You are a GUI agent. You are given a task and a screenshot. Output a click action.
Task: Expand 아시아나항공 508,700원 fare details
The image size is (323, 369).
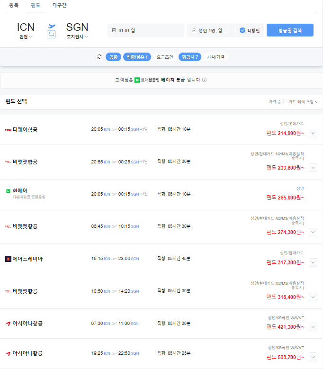pos(313,357)
